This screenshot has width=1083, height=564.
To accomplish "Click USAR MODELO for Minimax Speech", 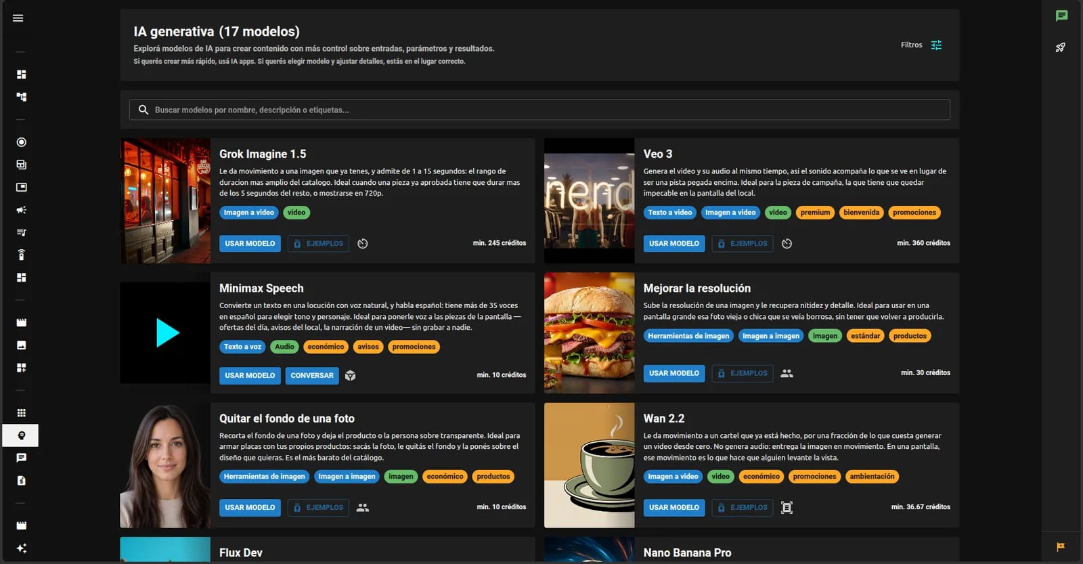I will pos(250,376).
